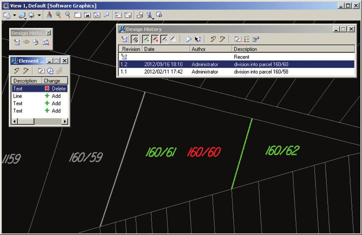The image size is (362, 235).
Task: Sort by the Author column header
Action: 211,49
